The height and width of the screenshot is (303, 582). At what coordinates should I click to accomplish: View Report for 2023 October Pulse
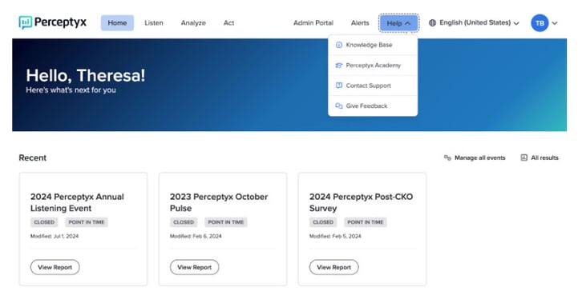[195, 267]
